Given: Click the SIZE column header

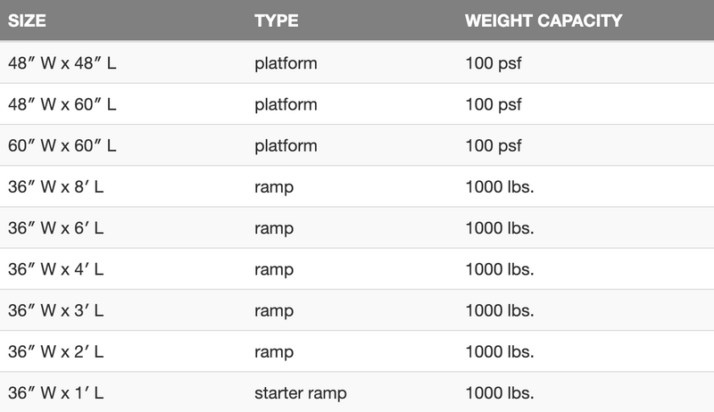Looking at the screenshot, I should click(28, 21).
